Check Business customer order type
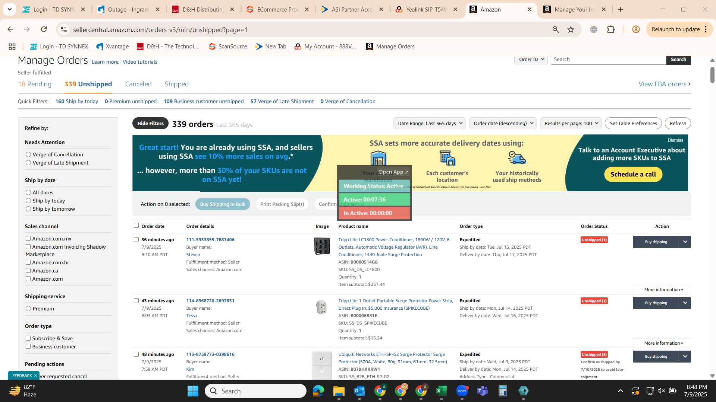 tap(28, 347)
